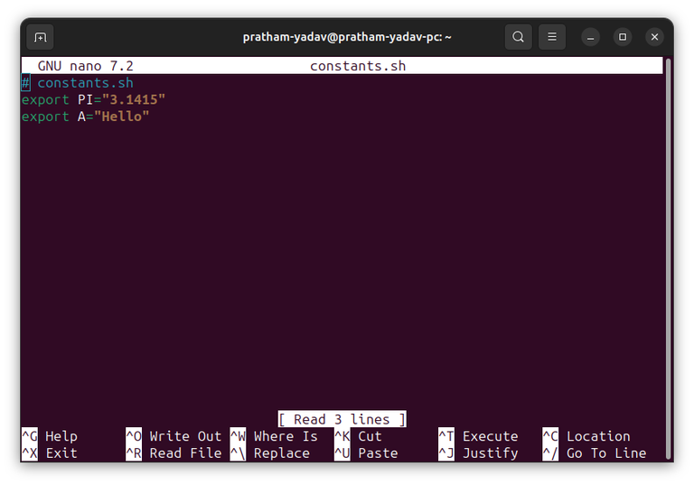The image size is (694, 485).
Task: Click the ^U Paste shortcut
Action: tap(366, 453)
